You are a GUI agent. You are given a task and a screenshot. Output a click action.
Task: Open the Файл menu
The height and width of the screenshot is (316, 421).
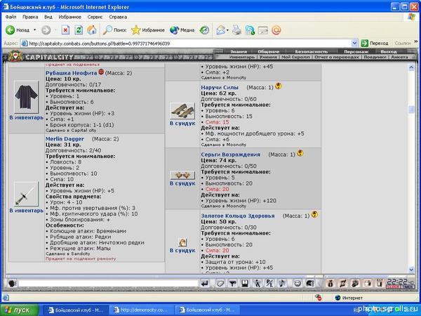[x=11, y=17]
